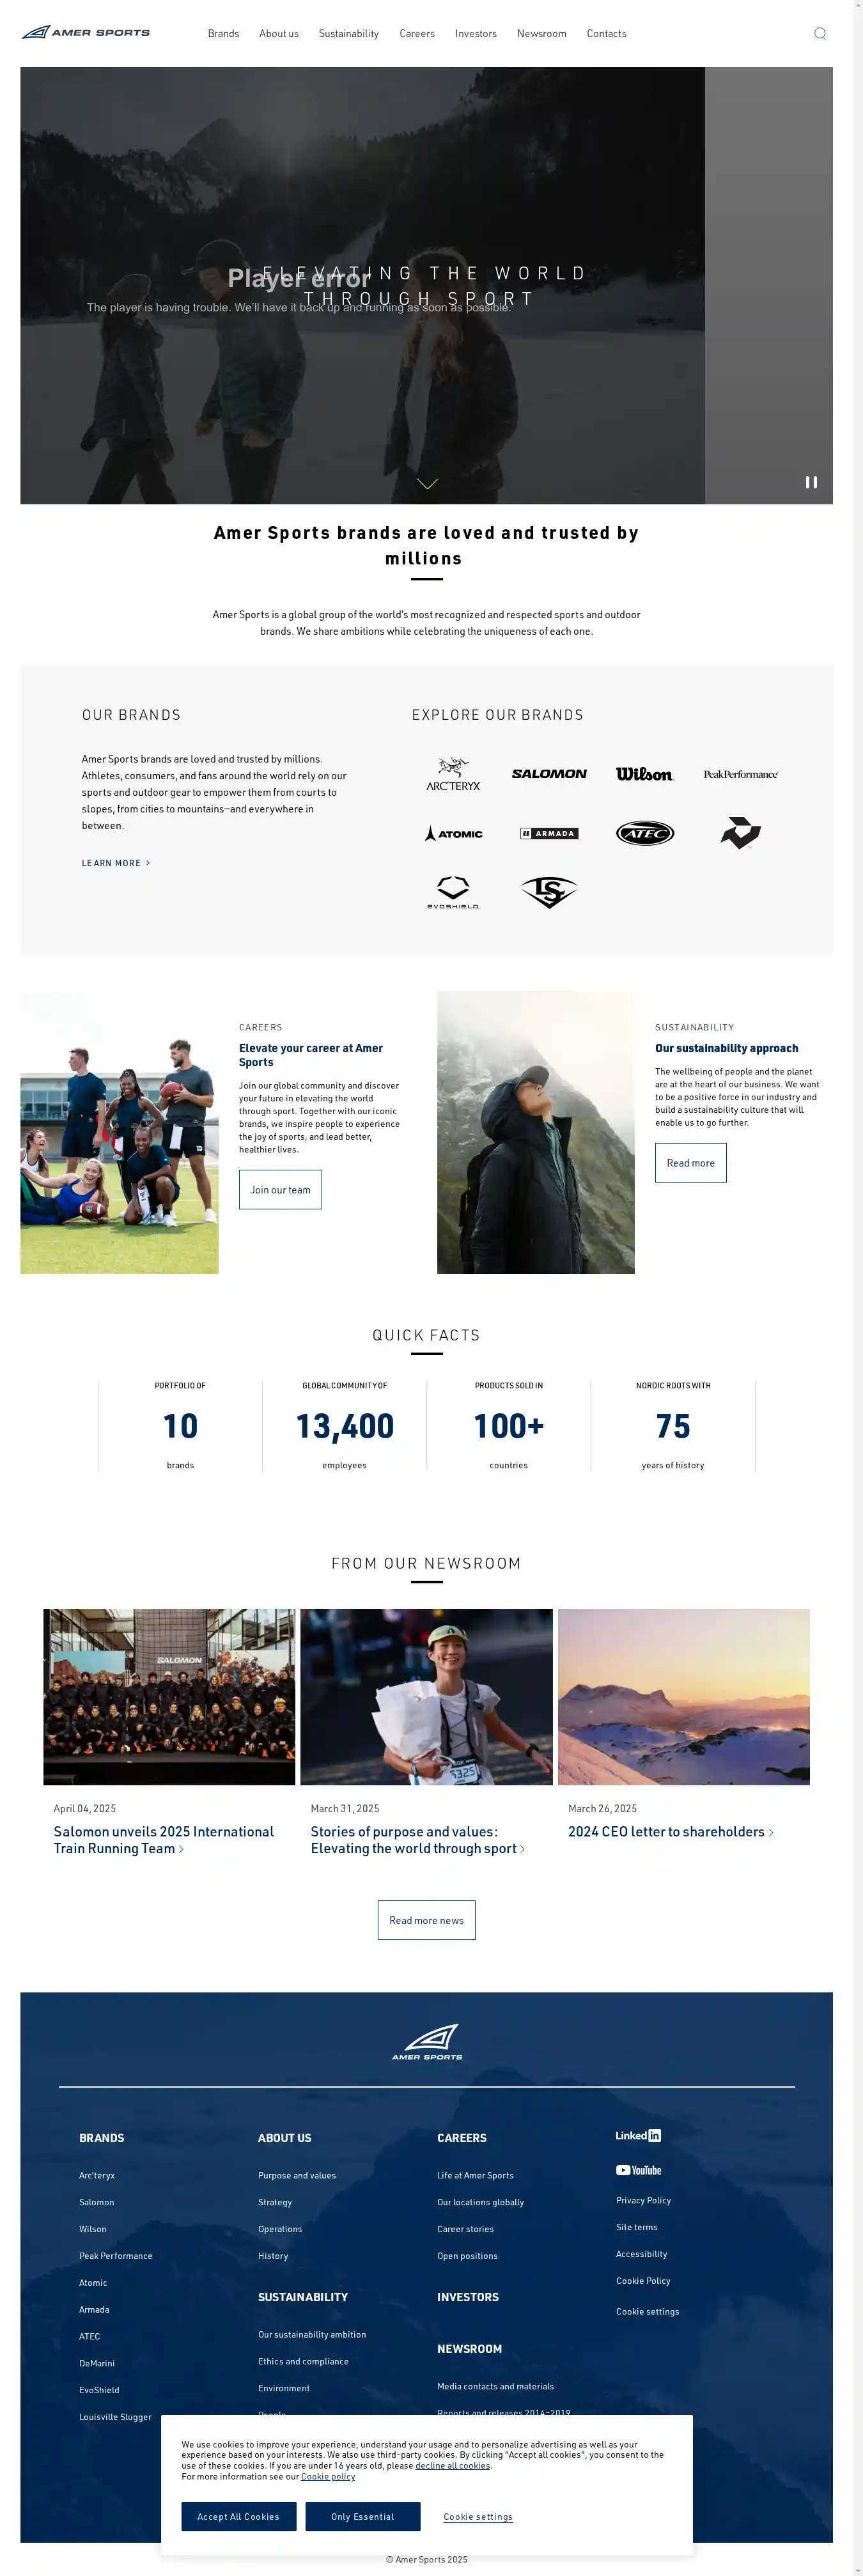Image resolution: width=863 pixels, height=2576 pixels.
Task: Expand Learn More under Our Brands
Action: [116, 863]
